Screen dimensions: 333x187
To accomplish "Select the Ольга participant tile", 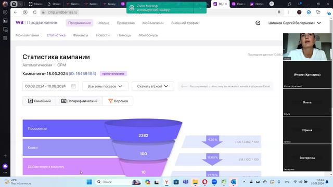I will click(307, 102).
